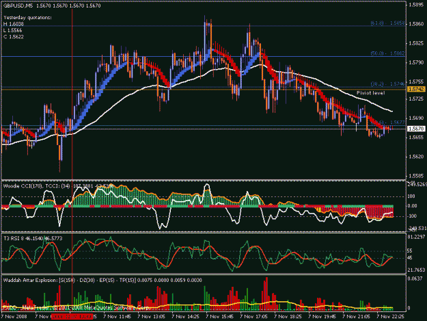Click the 1.5585 value on price axis
This screenshot has height=321, width=427.
click(416, 176)
